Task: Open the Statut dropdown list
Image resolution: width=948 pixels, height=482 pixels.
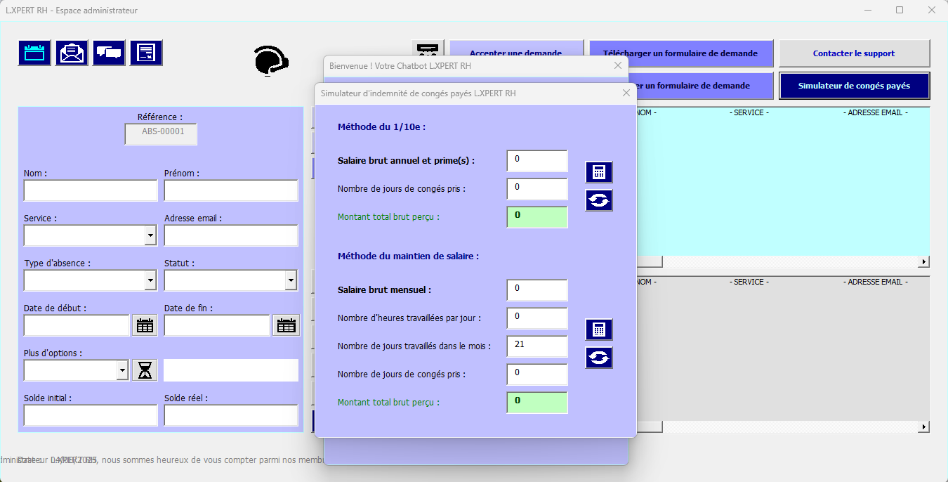Action: pos(291,280)
